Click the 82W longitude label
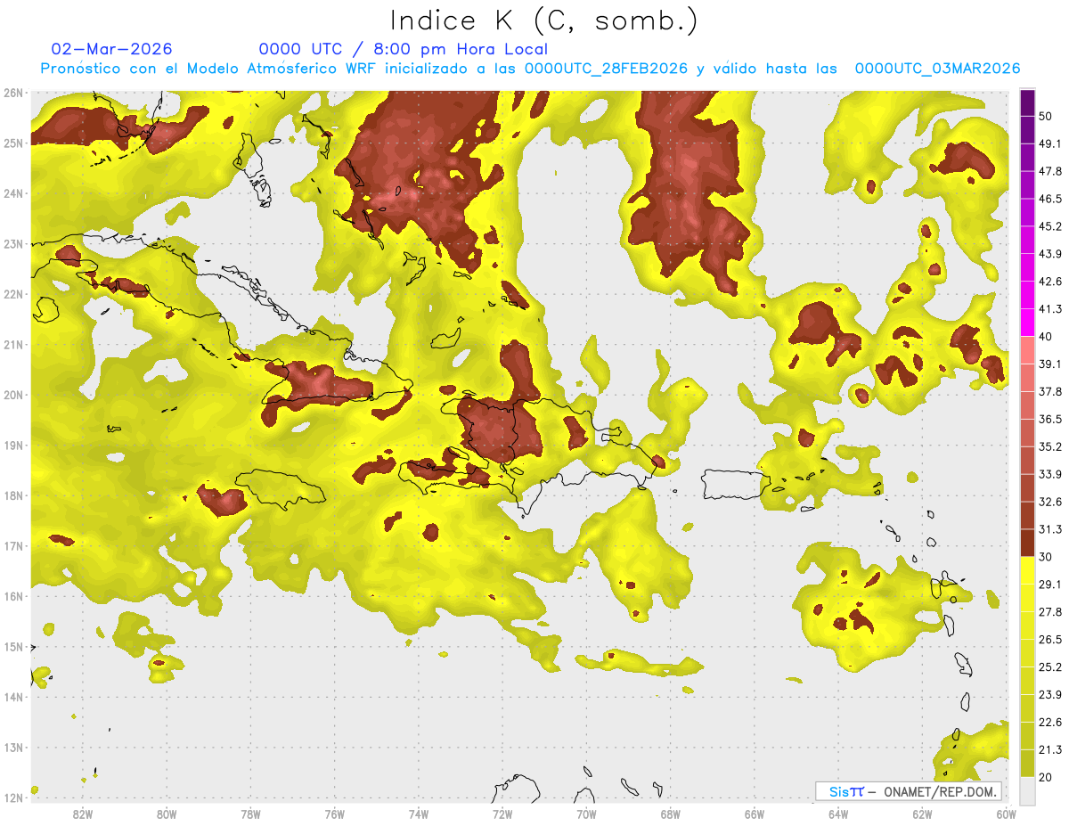 83,814
